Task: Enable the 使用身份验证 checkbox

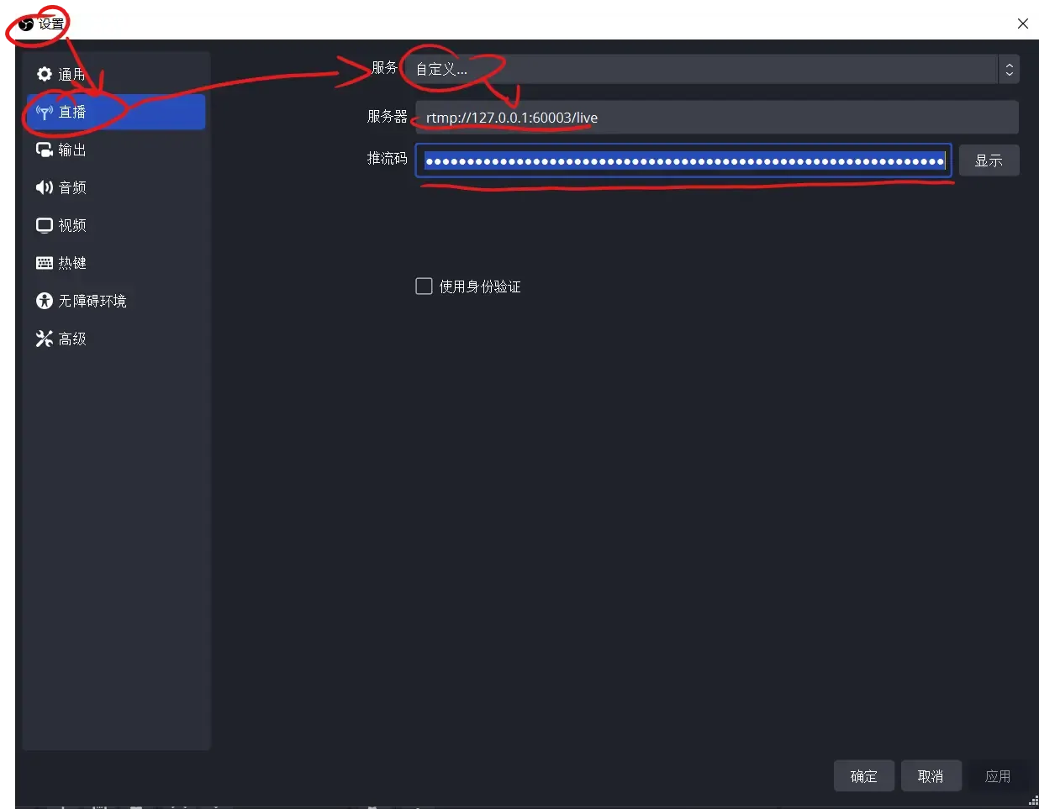Action: tap(425, 286)
